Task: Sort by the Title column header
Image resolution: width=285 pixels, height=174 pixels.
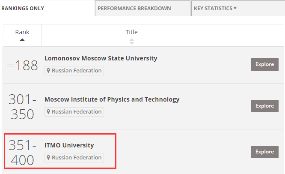Action: pyautogui.click(x=132, y=32)
